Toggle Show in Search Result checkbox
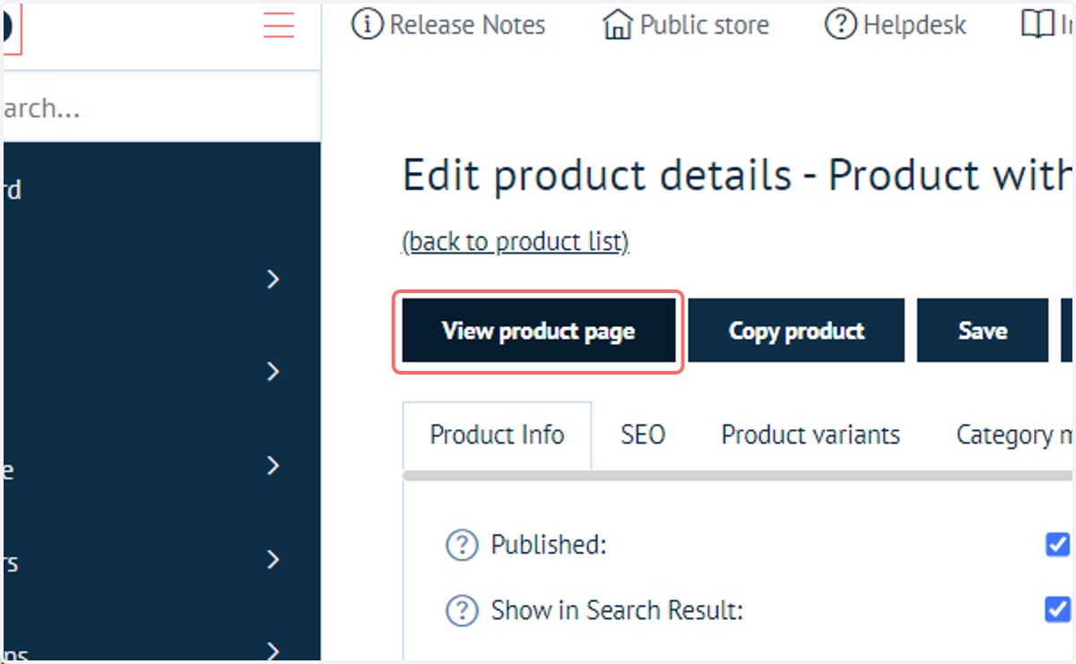The width and height of the screenshot is (1076, 664). (x=1058, y=610)
